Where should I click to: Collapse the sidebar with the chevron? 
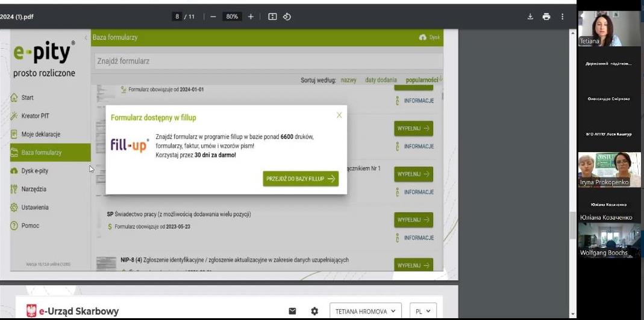click(86, 38)
